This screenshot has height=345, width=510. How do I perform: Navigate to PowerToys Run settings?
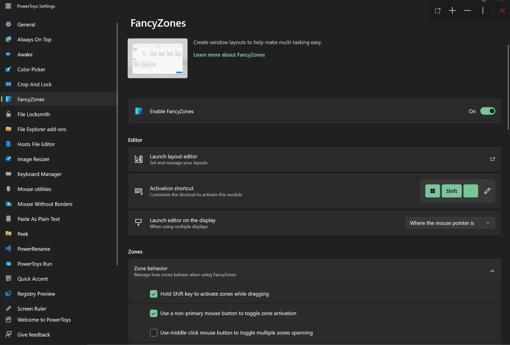click(35, 264)
